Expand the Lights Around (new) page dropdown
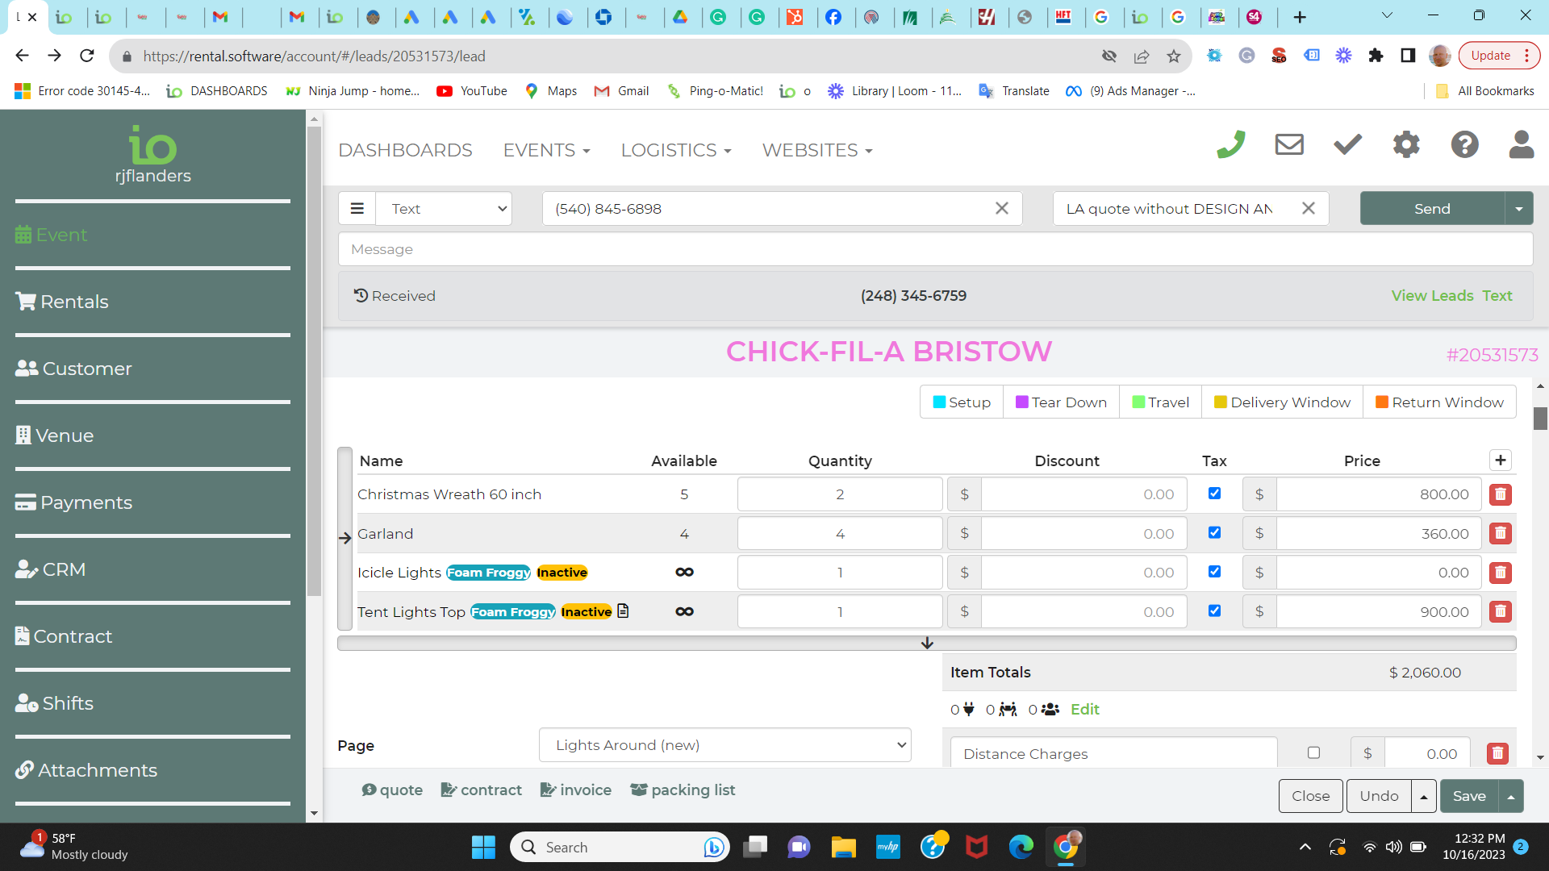This screenshot has height=871, width=1549. pyautogui.click(x=724, y=745)
